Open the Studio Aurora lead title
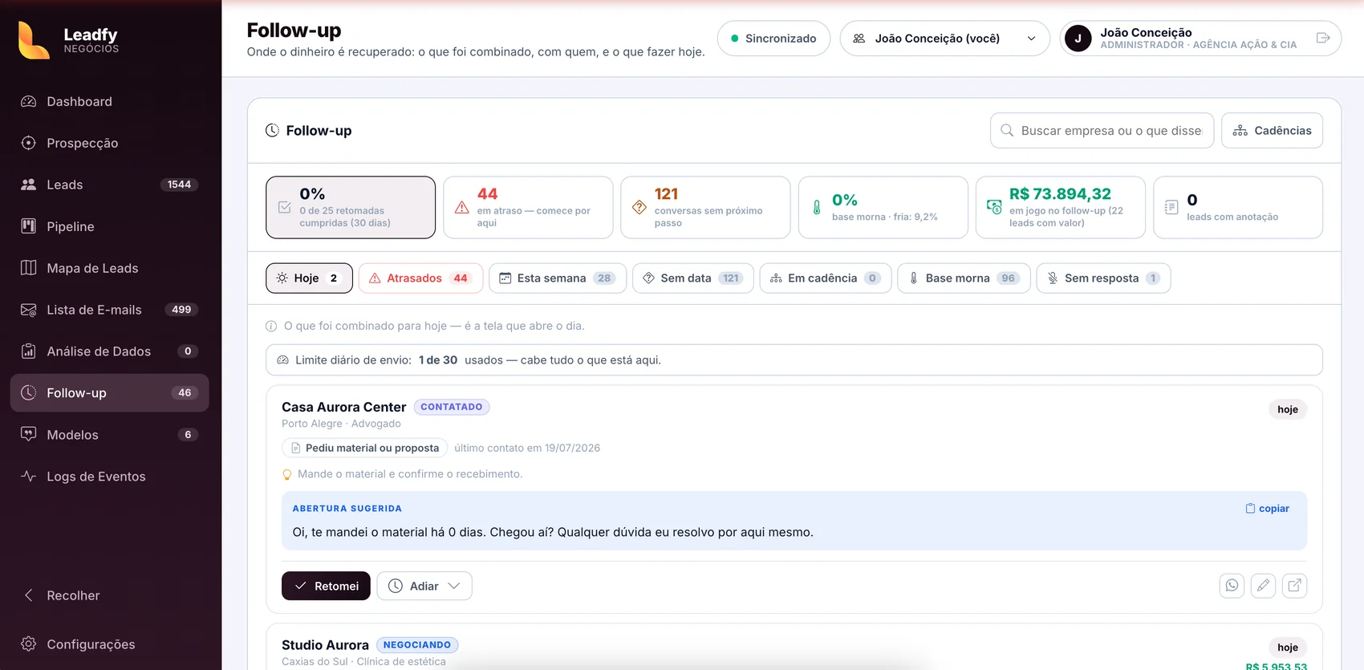1364x670 pixels. pyautogui.click(x=325, y=645)
